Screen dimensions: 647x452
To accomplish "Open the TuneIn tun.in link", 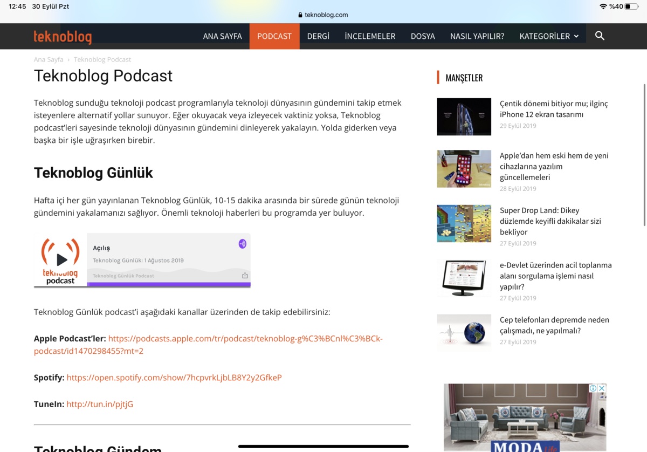I will click(100, 404).
